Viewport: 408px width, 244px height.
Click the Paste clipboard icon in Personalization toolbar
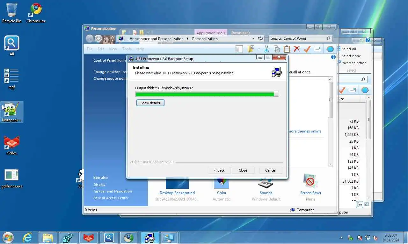(x=287, y=49)
